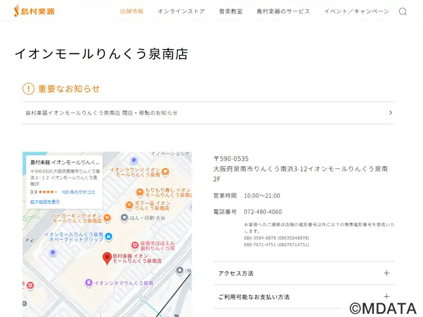Click the parking marker at top of map
The width and height of the screenshot is (423, 317).
[x=134, y=160]
